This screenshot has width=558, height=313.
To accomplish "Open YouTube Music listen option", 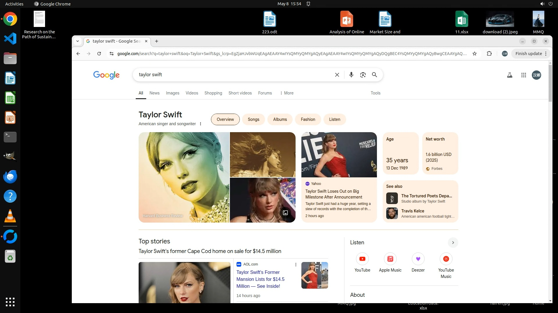I will click(446, 259).
